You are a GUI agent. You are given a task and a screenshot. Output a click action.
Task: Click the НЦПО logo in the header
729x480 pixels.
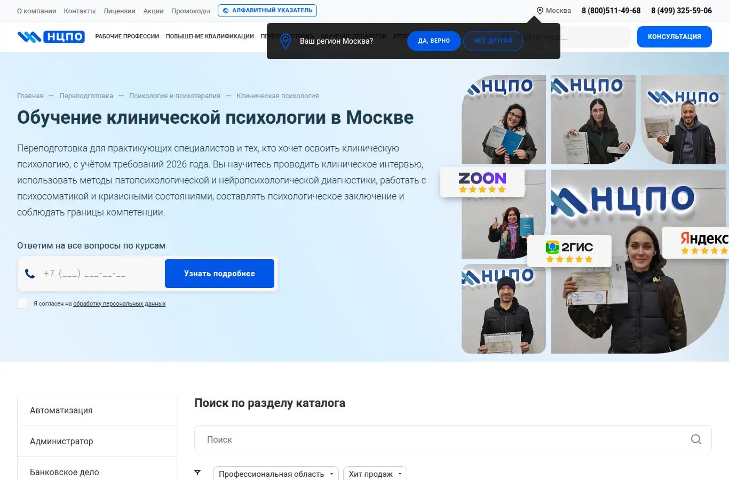point(51,36)
